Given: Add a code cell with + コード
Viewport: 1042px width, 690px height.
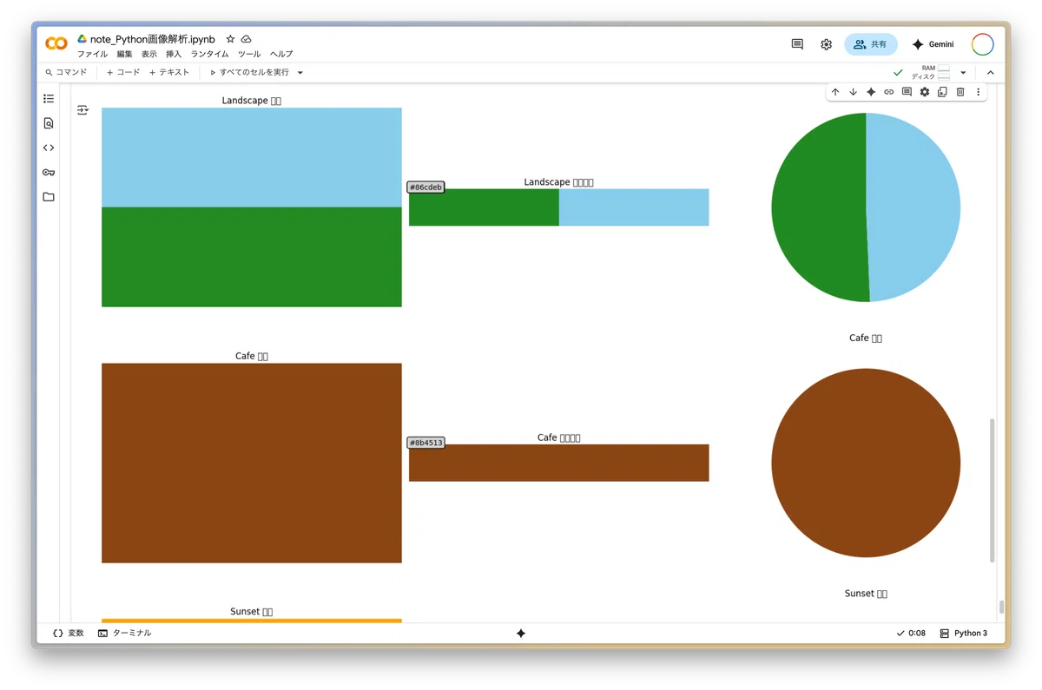Looking at the screenshot, I should click(x=122, y=73).
